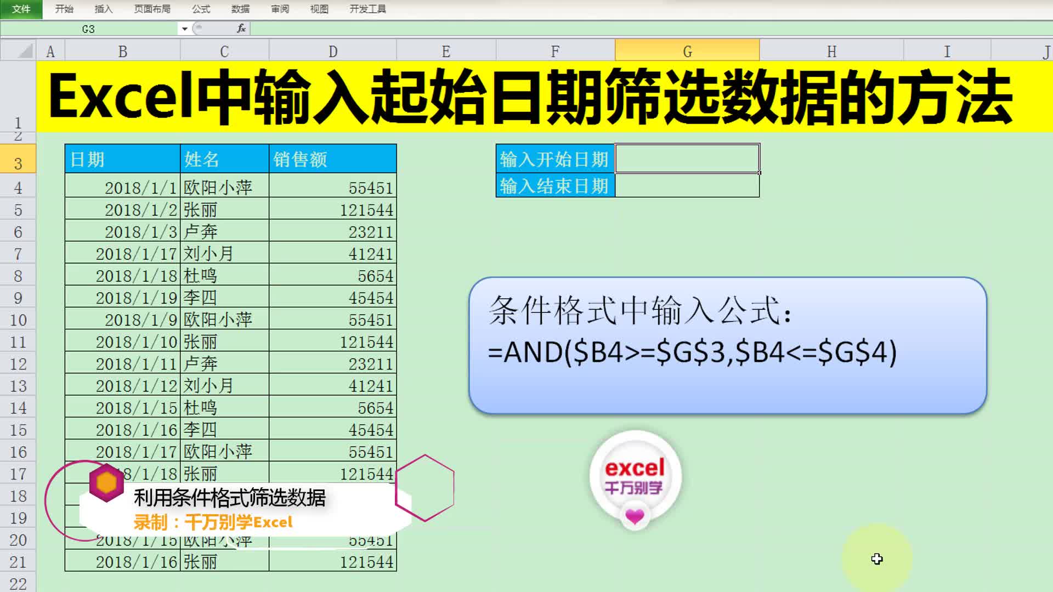The width and height of the screenshot is (1053, 592).
Task: Click sales cell 45454 in row 15
Action: pos(333,429)
